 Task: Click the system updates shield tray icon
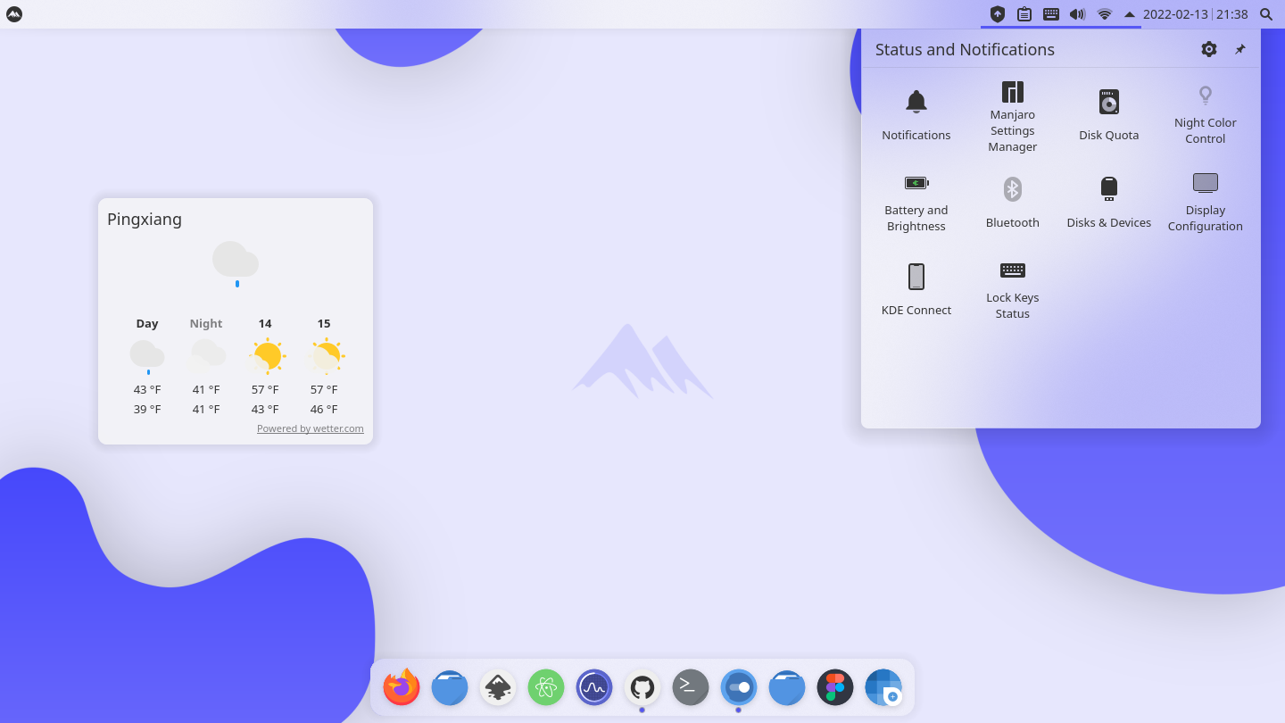[x=998, y=14]
